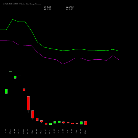
Task: Select the low value L: 0.85
Action: tap(70, 9)
